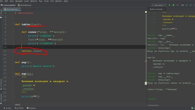The image size is (195, 110).
Task: Close the decorators.py editor tab
Action: click(x=19, y=9)
